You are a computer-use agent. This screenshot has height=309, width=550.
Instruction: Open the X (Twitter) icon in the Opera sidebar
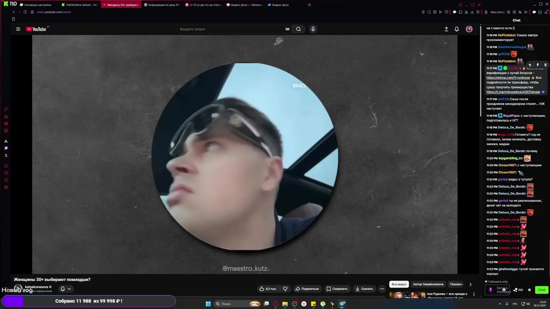(6, 155)
